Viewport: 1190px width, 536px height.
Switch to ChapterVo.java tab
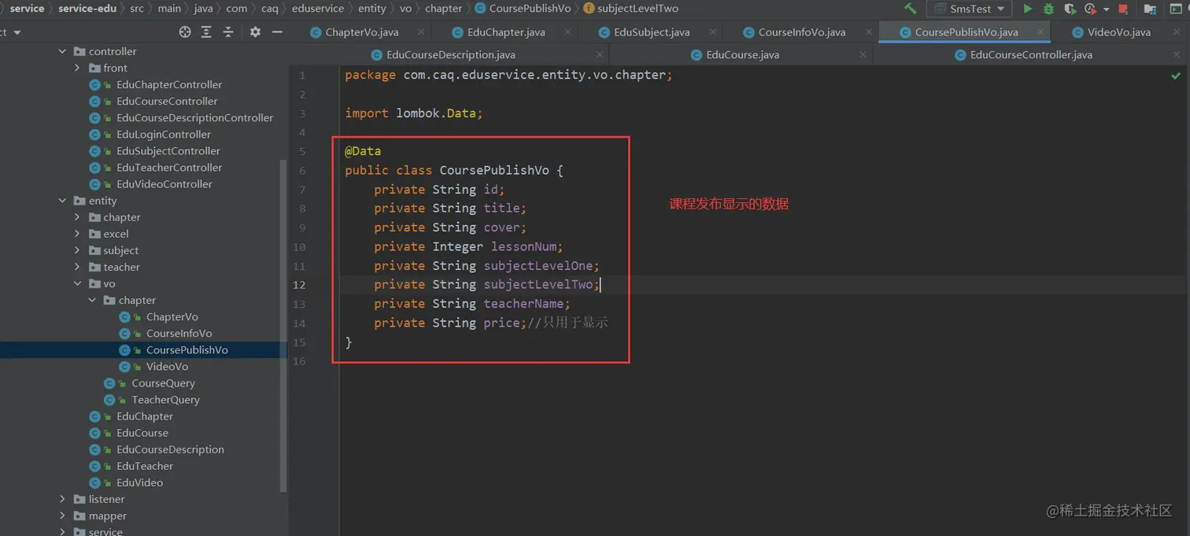tap(361, 32)
